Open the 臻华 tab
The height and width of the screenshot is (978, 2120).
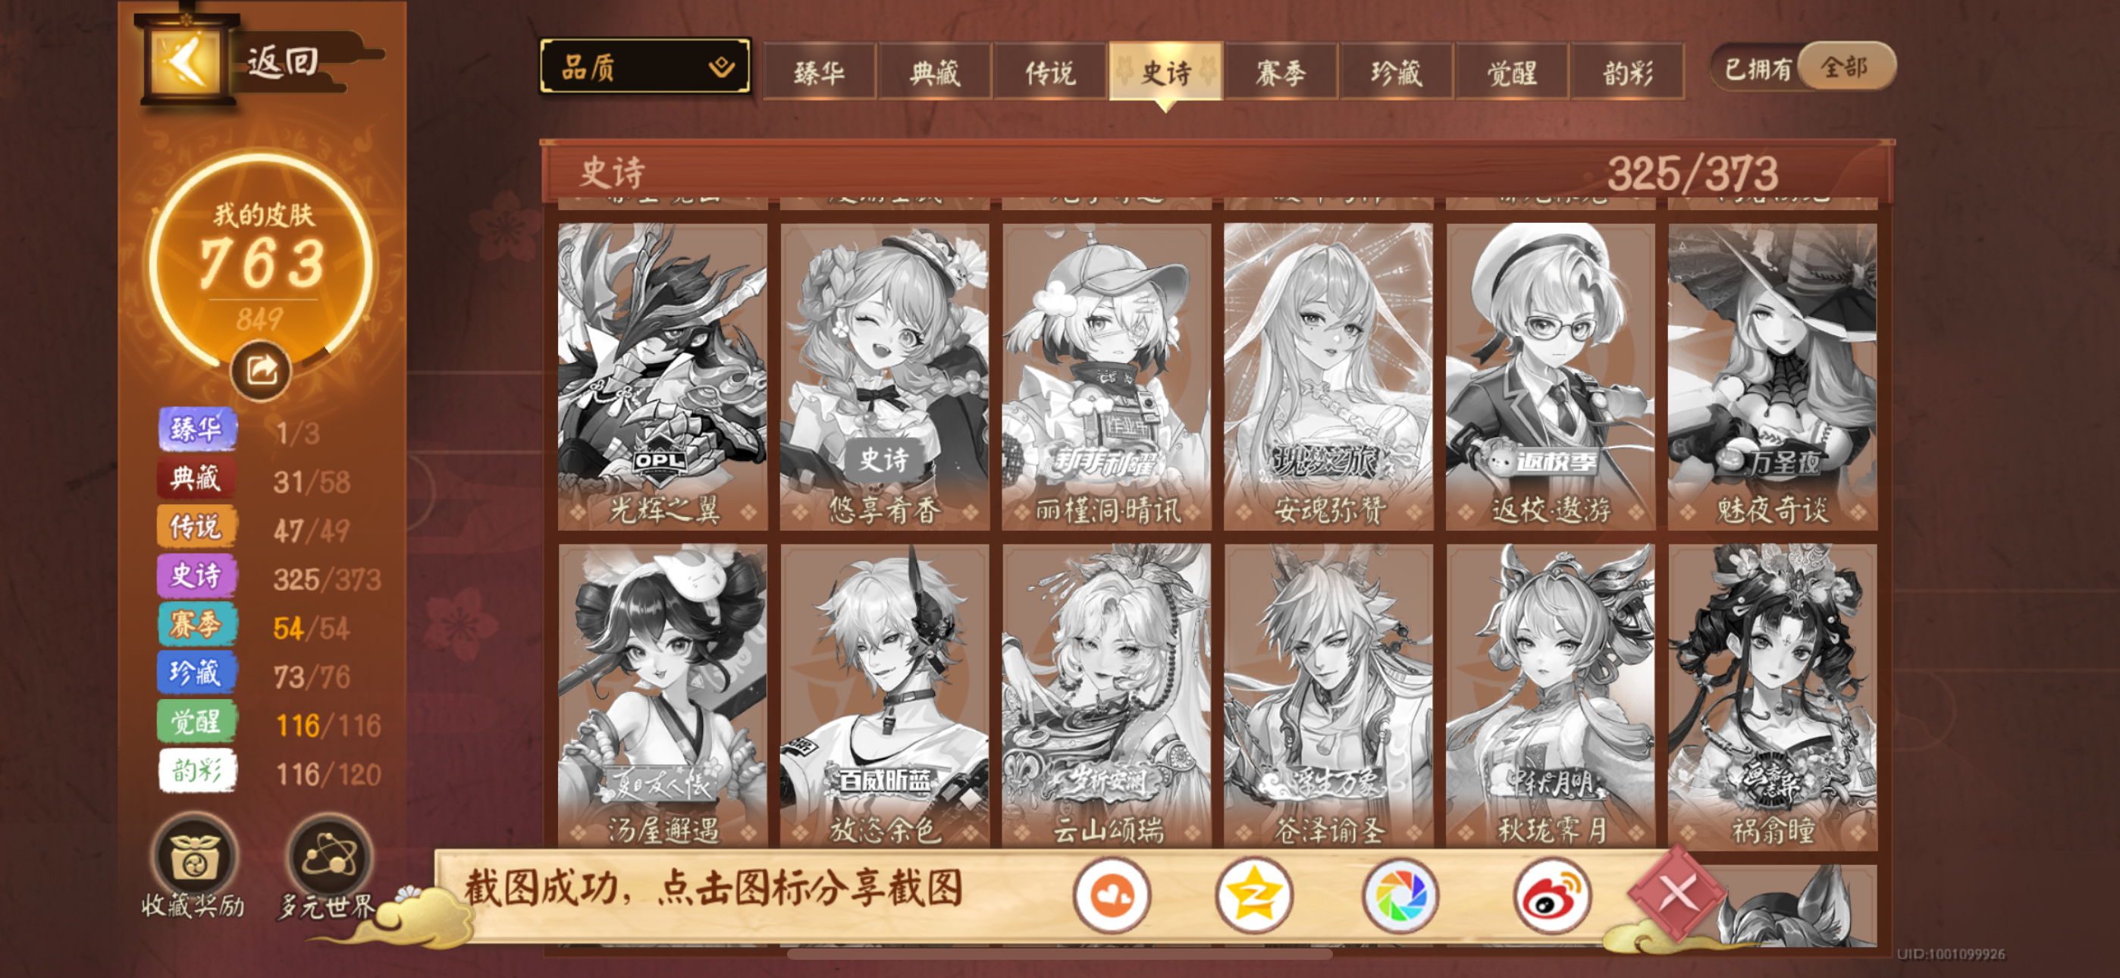pos(819,73)
